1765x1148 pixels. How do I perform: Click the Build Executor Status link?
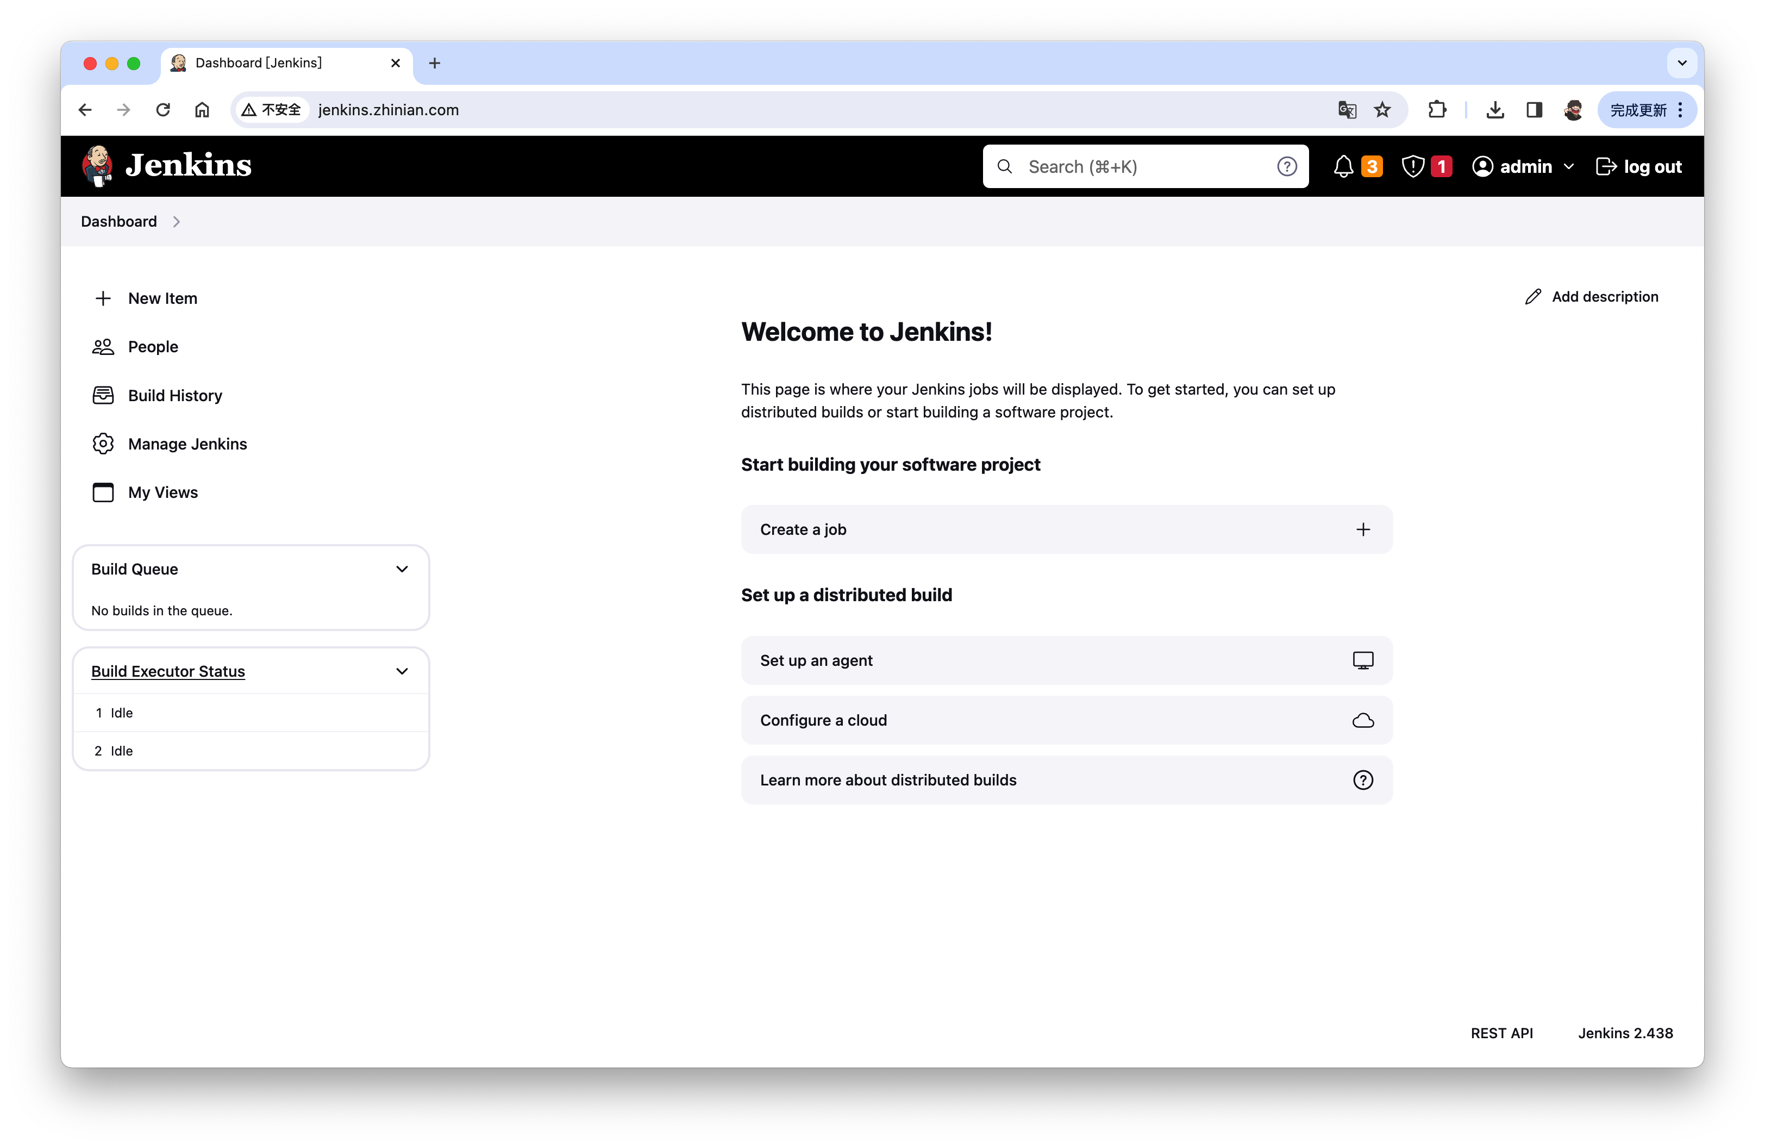tap(167, 671)
